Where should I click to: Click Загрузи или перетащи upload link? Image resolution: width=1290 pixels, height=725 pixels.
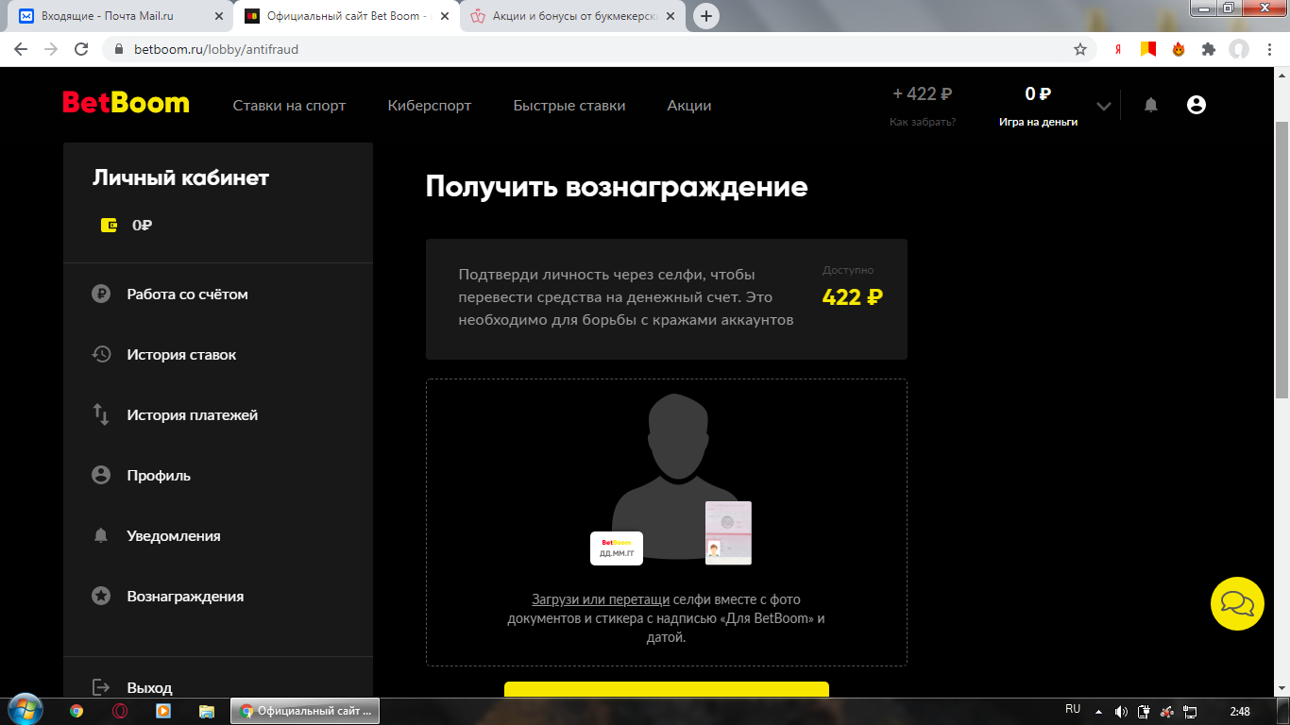tap(601, 599)
